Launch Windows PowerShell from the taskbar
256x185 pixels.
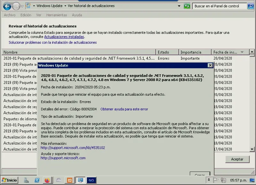pyautogui.click(x=37, y=180)
